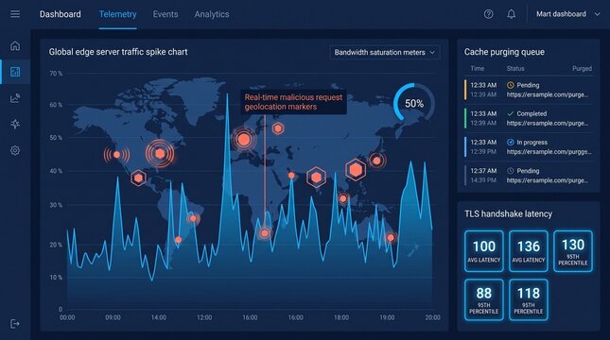
Task: Switch to the Telemetry tab
Action: [118, 14]
